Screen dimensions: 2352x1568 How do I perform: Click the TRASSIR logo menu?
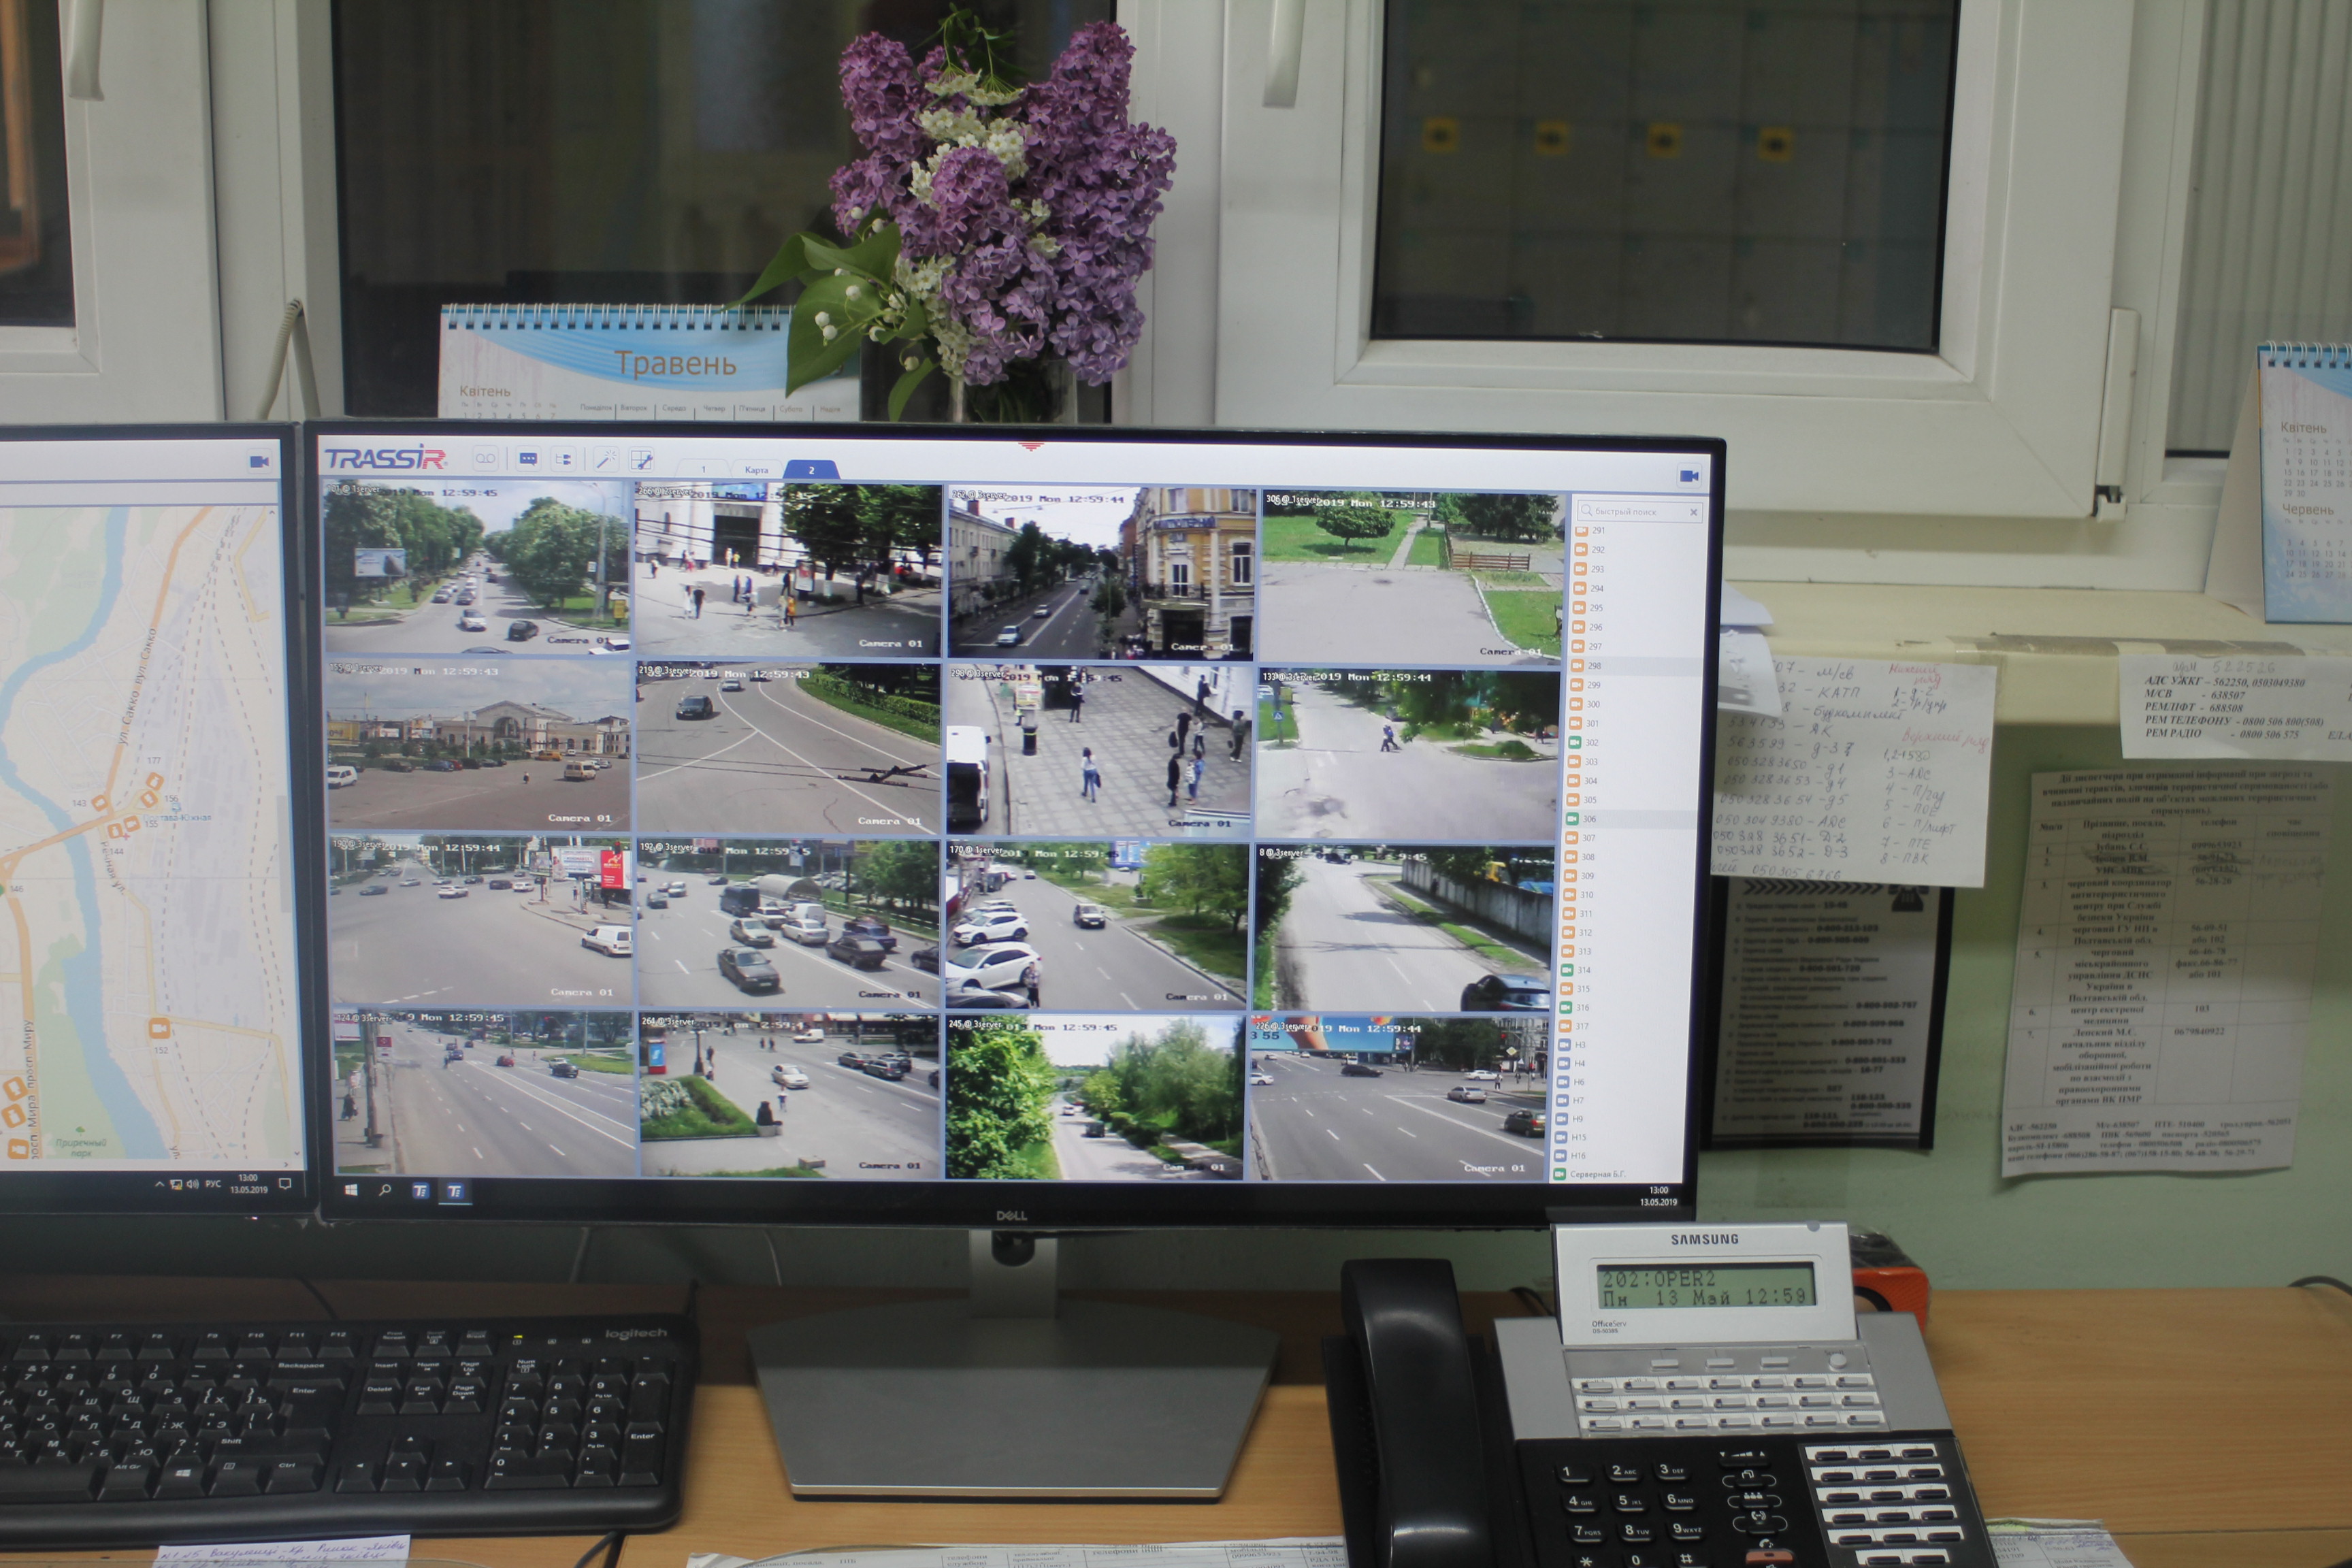385,458
